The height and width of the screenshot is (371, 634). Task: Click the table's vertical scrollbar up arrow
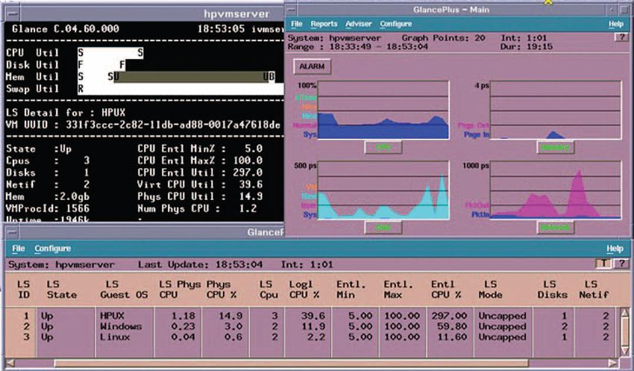pyautogui.click(x=624, y=312)
